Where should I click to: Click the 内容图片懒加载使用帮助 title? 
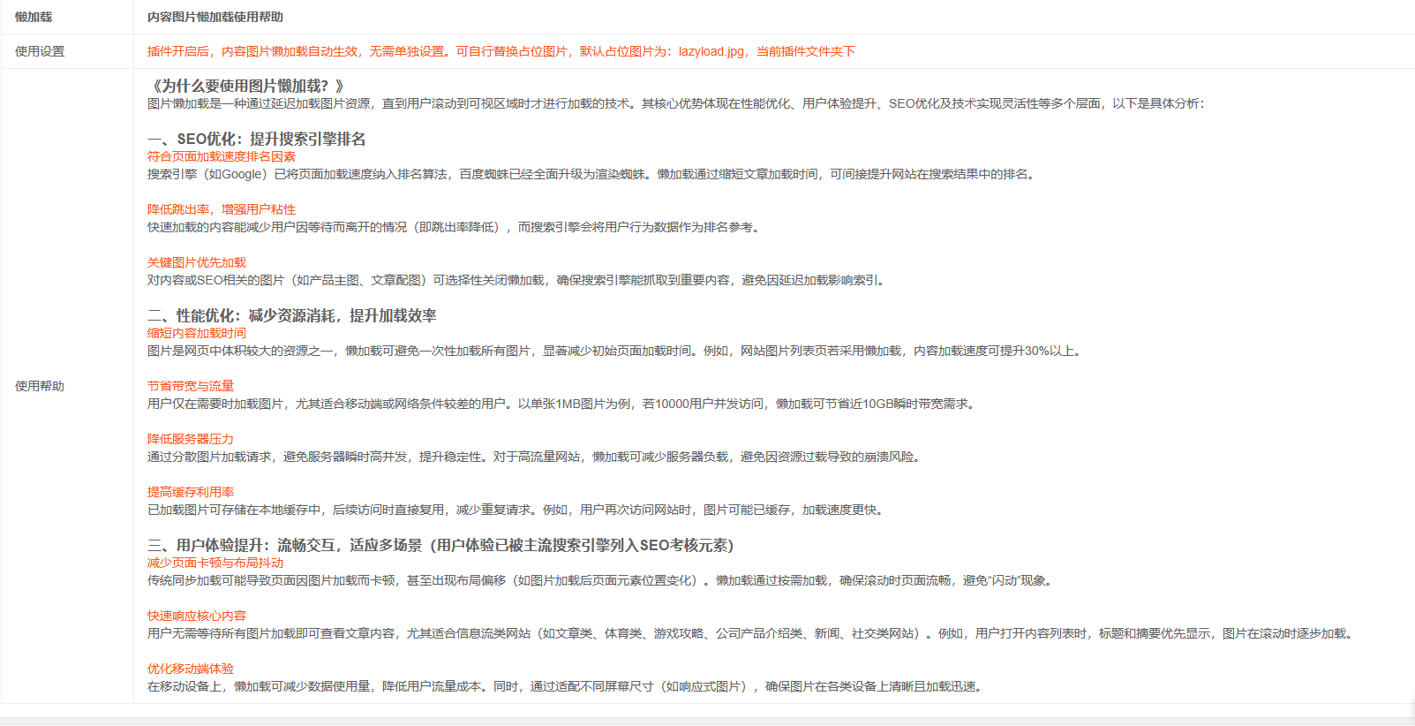click(x=215, y=17)
